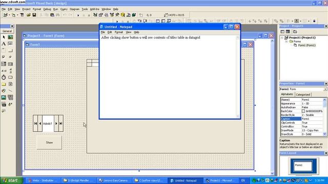
Task: Open the Add Form dropdown arrow
Action: click(17, 15)
